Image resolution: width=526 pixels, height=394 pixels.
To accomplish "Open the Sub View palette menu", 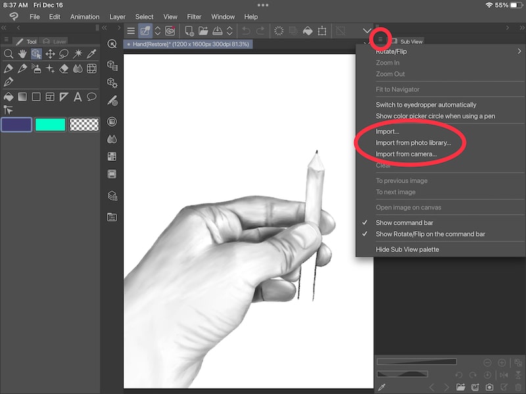I will [x=380, y=39].
